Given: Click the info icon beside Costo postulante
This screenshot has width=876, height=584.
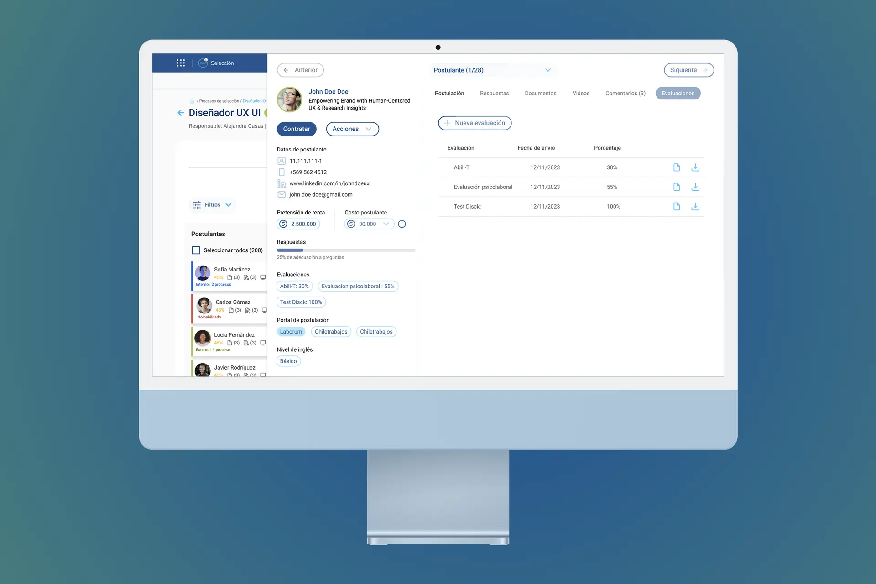Looking at the screenshot, I should tap(401, 224).
